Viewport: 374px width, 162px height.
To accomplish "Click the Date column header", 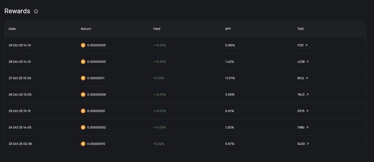I will tap(12, 29).
